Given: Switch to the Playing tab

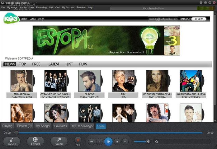Looking at the screenshot, I should [7, 126].
